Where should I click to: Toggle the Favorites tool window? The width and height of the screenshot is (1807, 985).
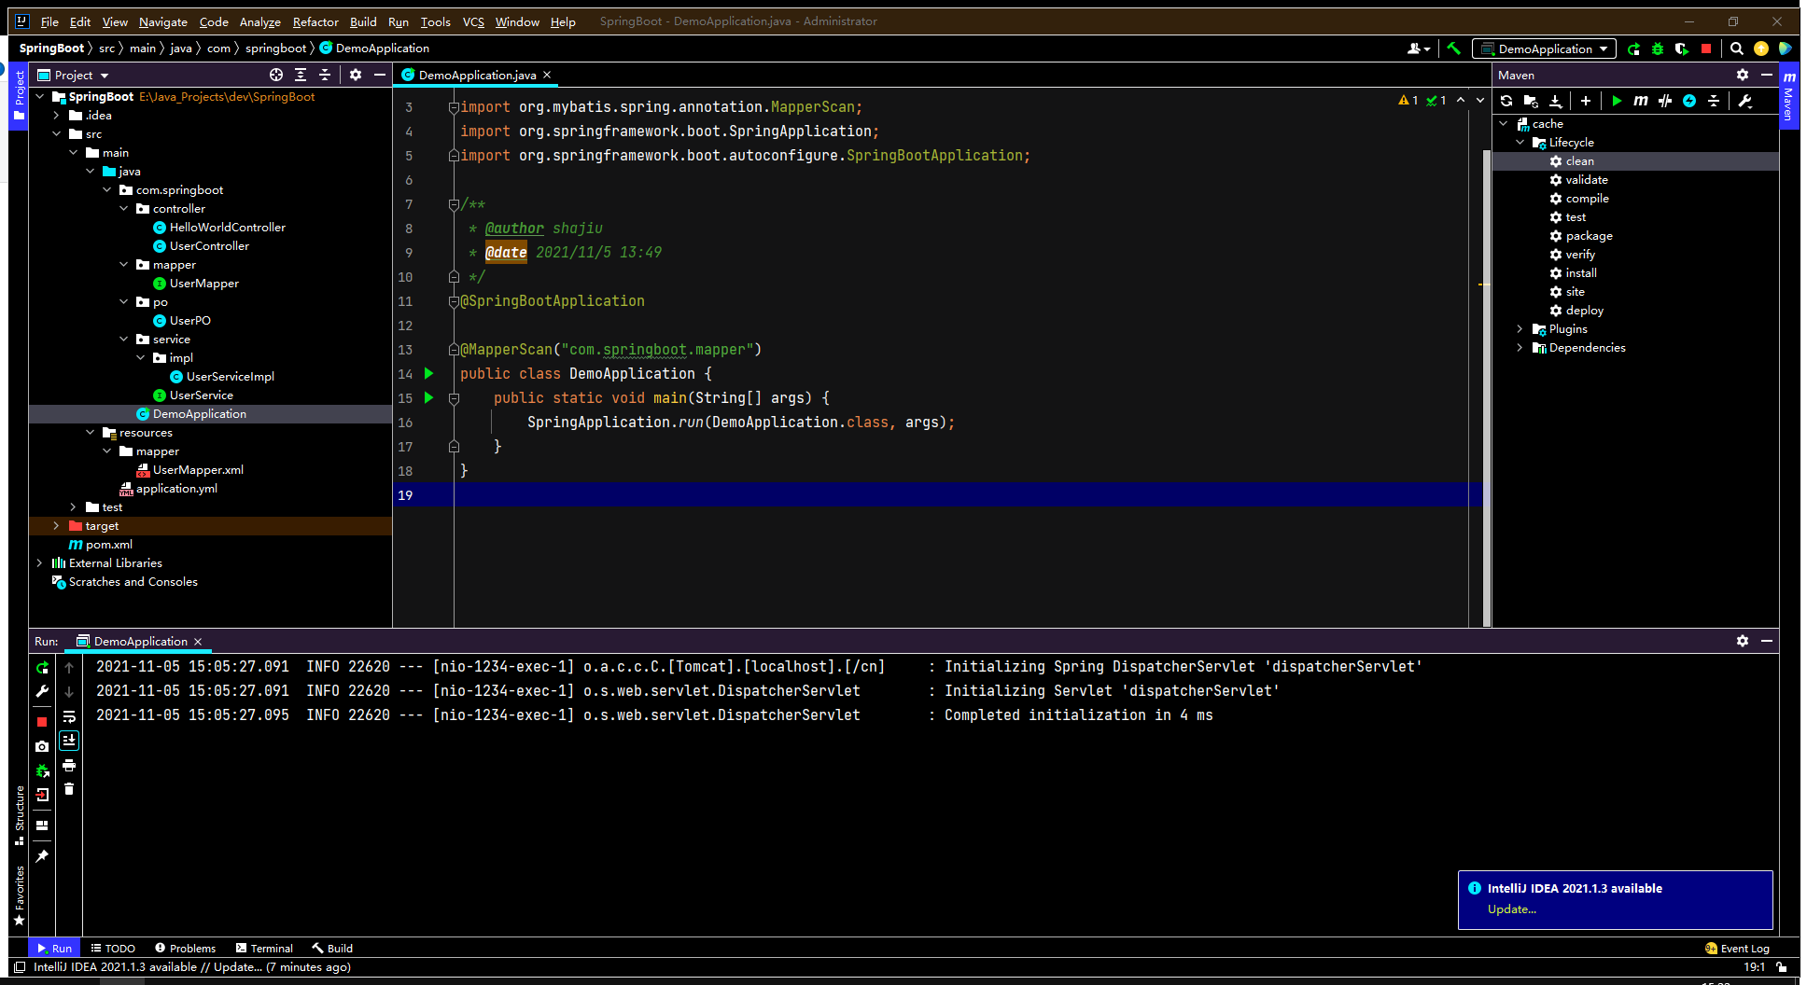[19, 895]
